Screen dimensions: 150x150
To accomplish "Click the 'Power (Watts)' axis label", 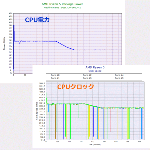I will (4, 43).
